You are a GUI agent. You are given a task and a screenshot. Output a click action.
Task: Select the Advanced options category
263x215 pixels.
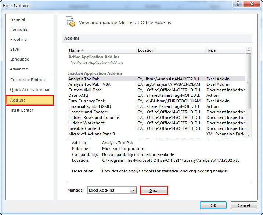click(x=19, y=69)
